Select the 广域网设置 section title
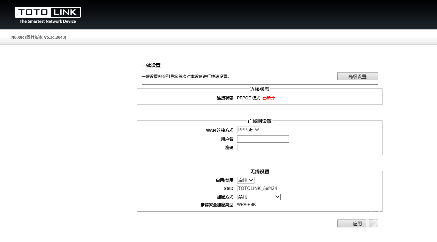The width and height of the screenshot is (437, 242). (260, 121)
